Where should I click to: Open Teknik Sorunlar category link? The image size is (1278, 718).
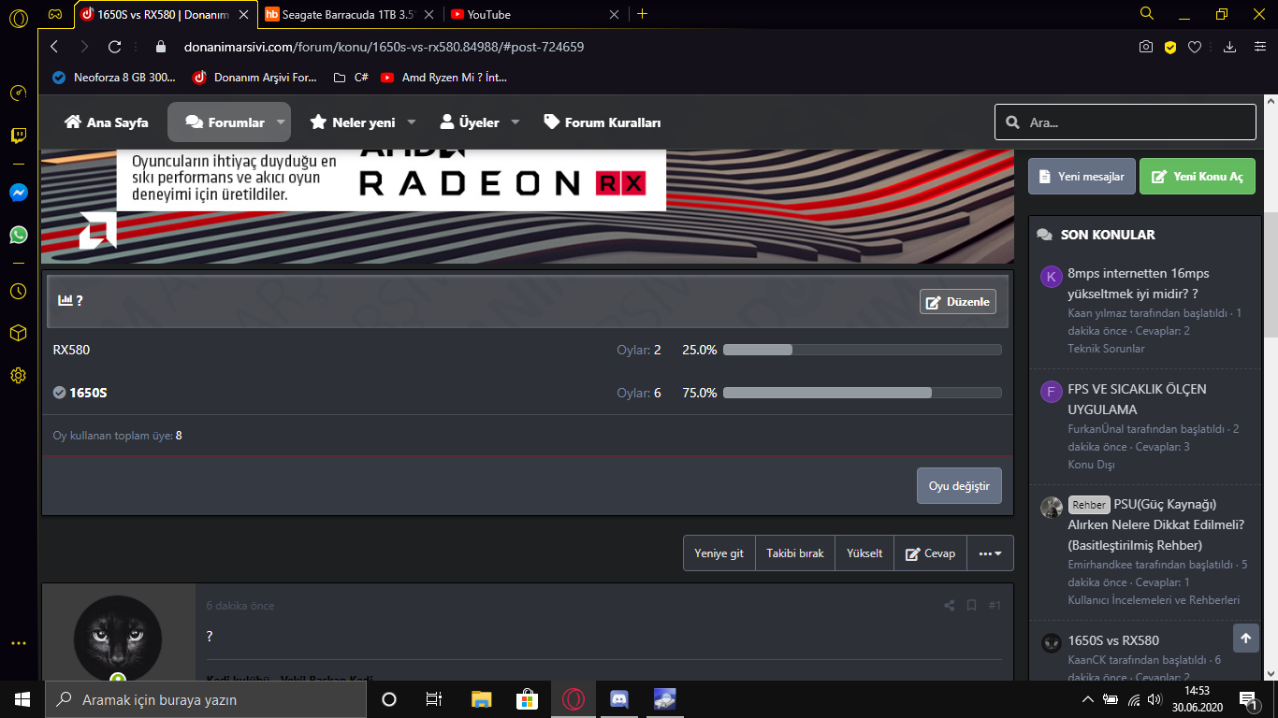[1106, 349]
